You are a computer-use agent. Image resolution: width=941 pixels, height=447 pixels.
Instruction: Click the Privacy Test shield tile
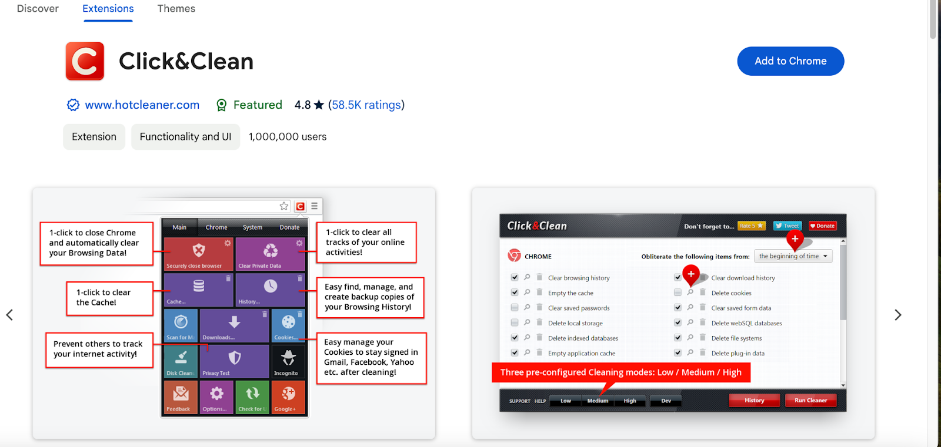[234, 361]
